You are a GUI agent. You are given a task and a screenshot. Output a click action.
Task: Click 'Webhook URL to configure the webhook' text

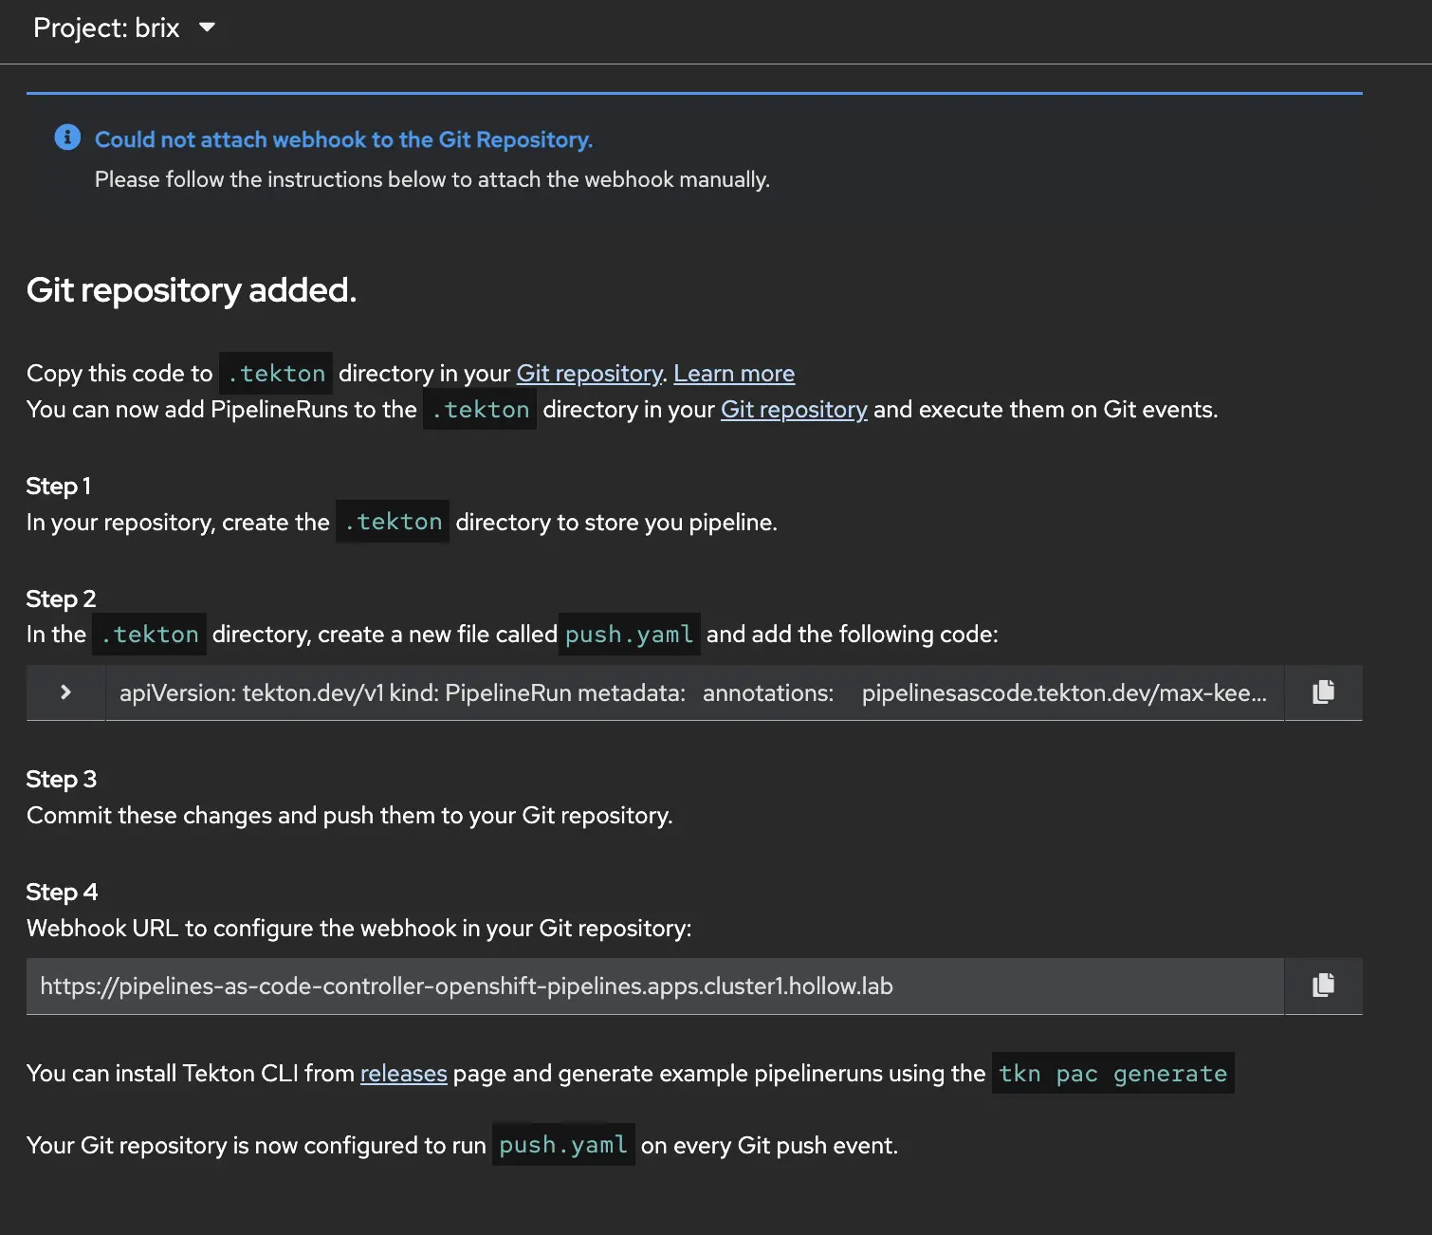click(x=359, y=929)
